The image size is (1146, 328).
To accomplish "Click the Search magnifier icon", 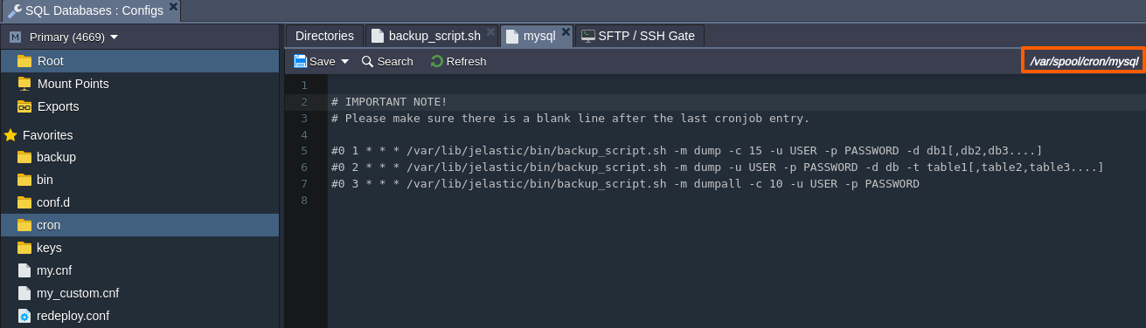I will [x=367, y=61].
